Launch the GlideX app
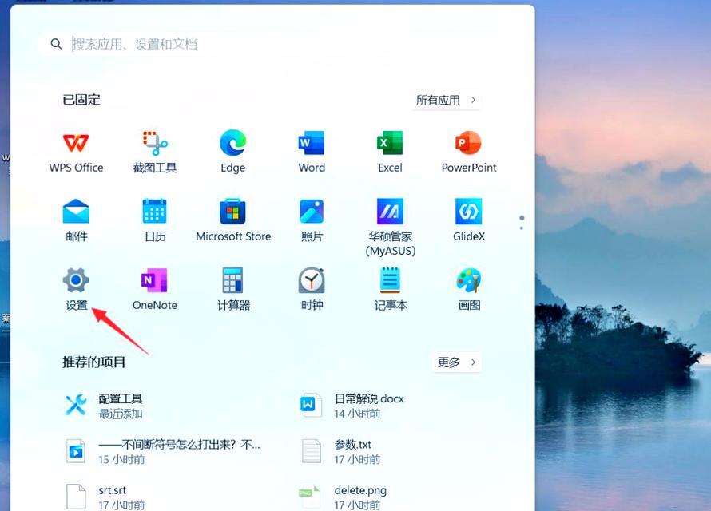 pos(469,221)
